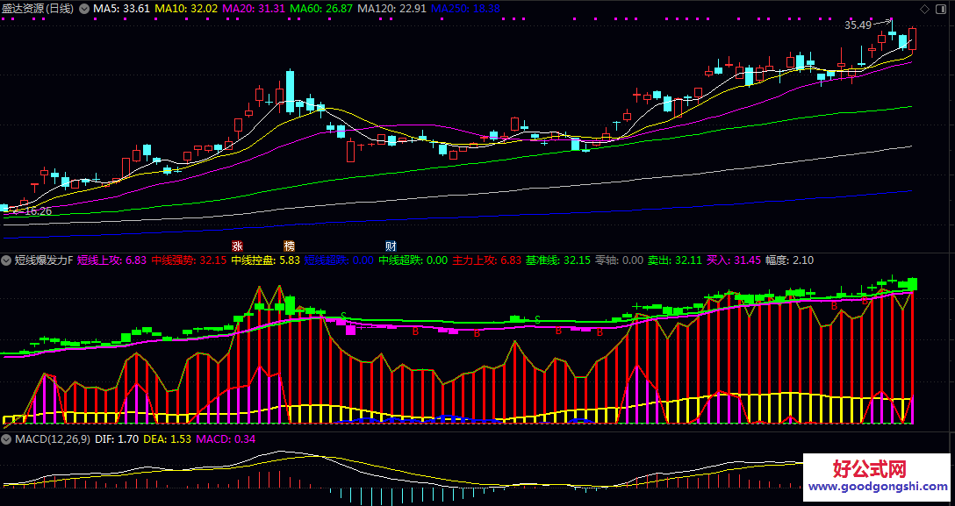The height and width of the screenshot is (506, 955).
Task: Click the DEA: 1.53 value
Action: point(167,438)
